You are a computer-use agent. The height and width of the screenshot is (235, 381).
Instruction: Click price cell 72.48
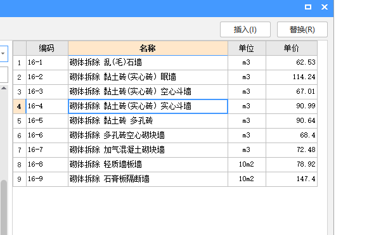pos(292,150)
